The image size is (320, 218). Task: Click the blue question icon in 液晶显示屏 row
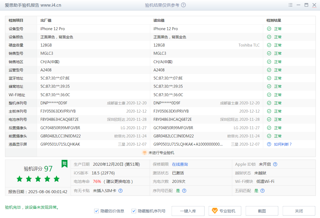pyautogui.click(x=269, y=144)
